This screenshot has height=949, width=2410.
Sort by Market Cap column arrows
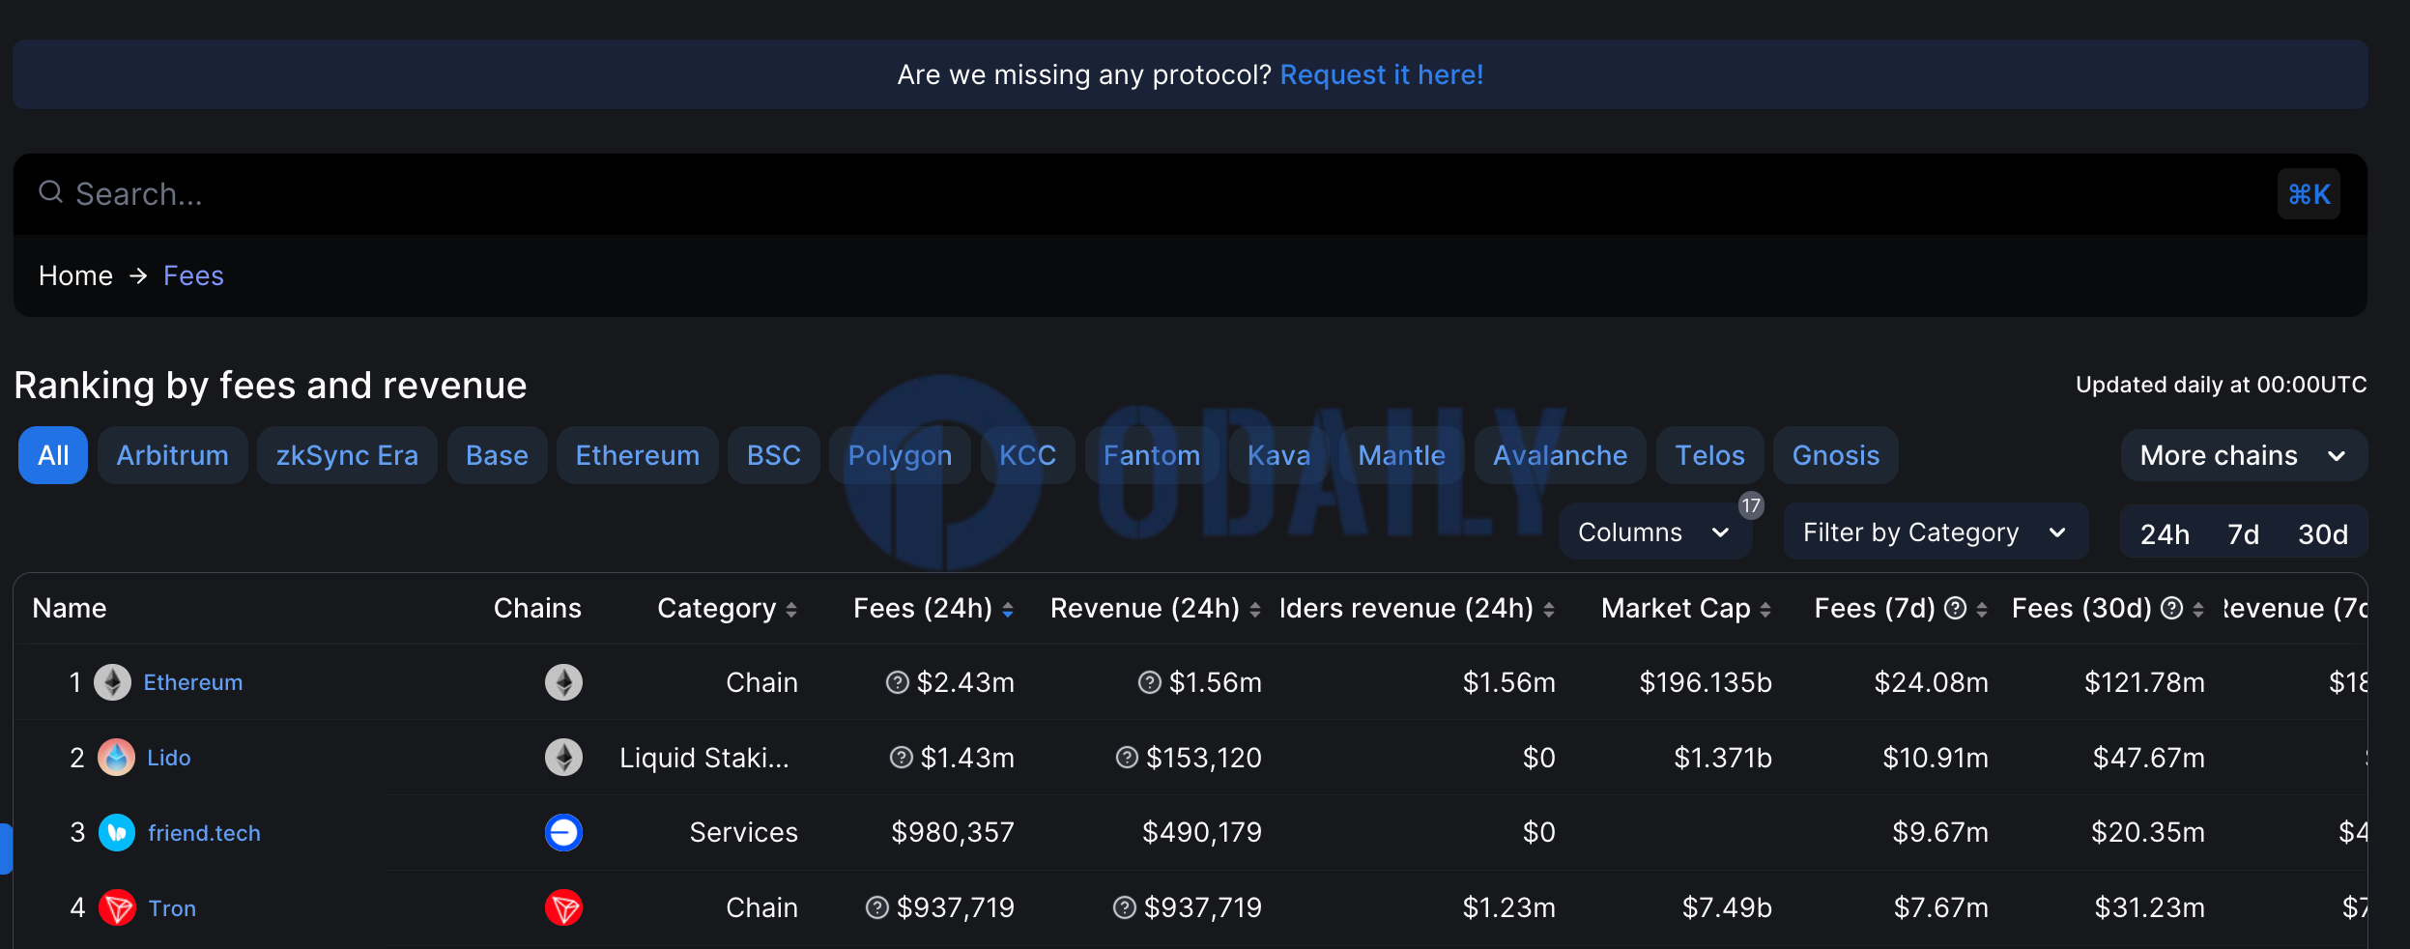[1765, 610]
